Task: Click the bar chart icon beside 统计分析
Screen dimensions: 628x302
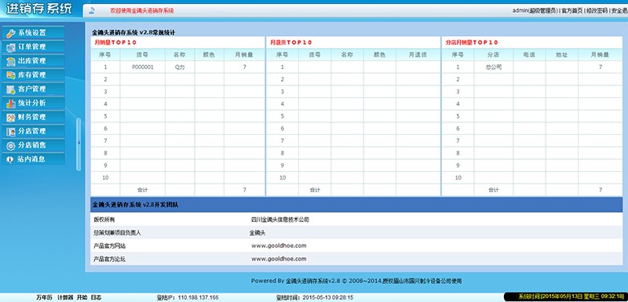Action: click(x=11, y=104)
